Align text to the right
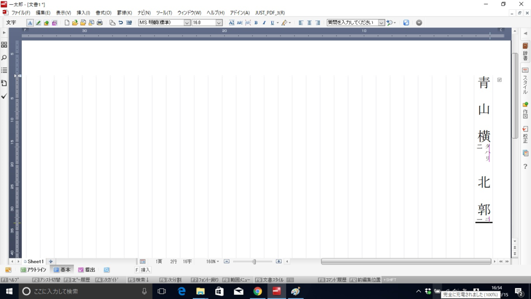 (318, 23)
